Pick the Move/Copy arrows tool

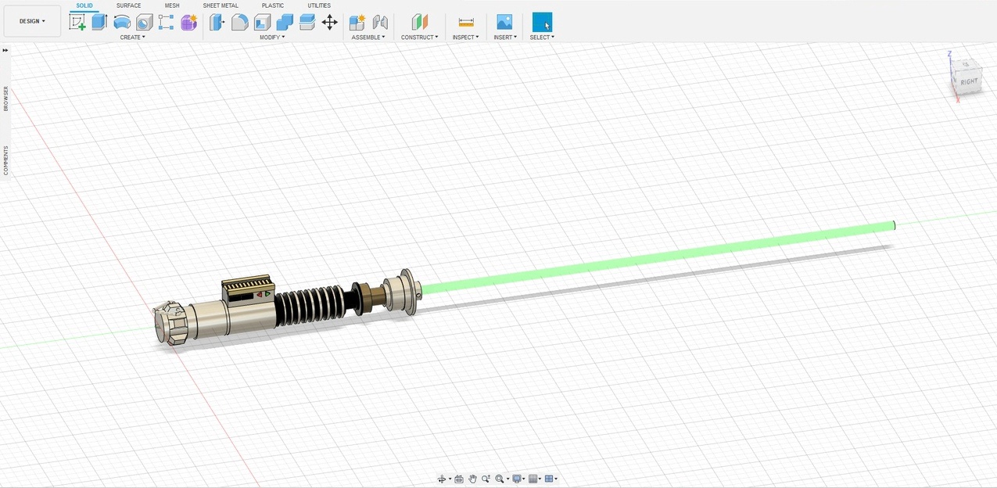330,22
